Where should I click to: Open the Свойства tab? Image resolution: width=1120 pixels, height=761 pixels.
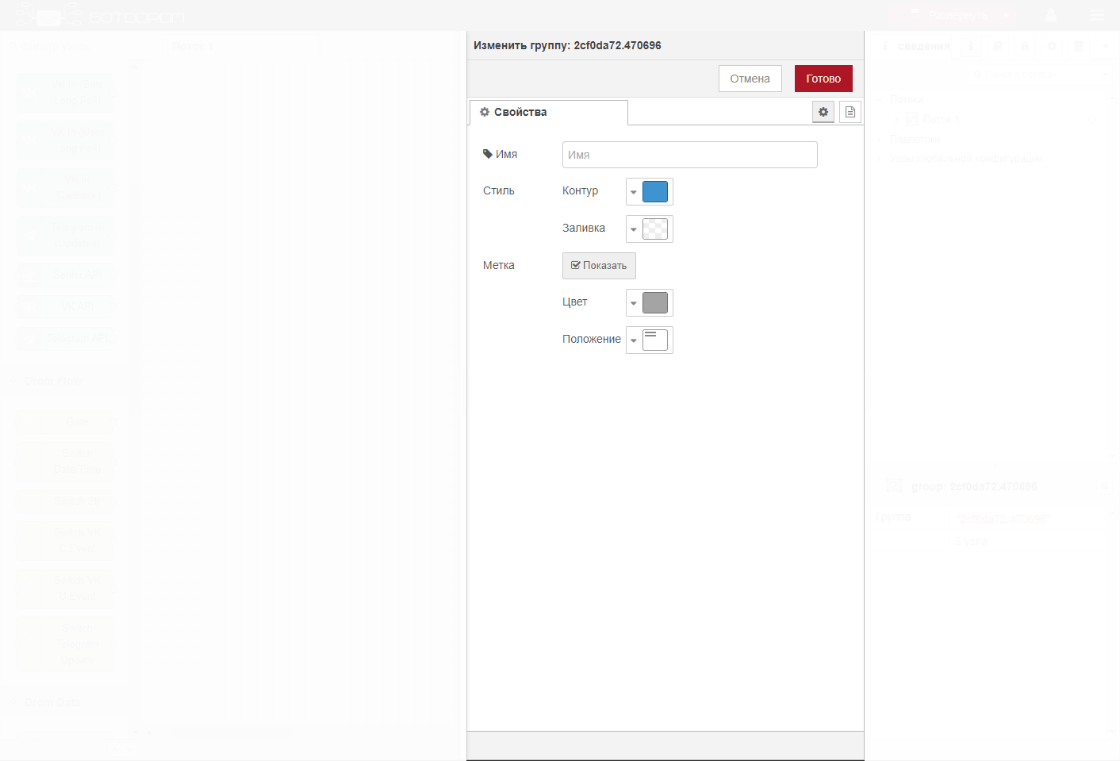(x=549, y=112)
